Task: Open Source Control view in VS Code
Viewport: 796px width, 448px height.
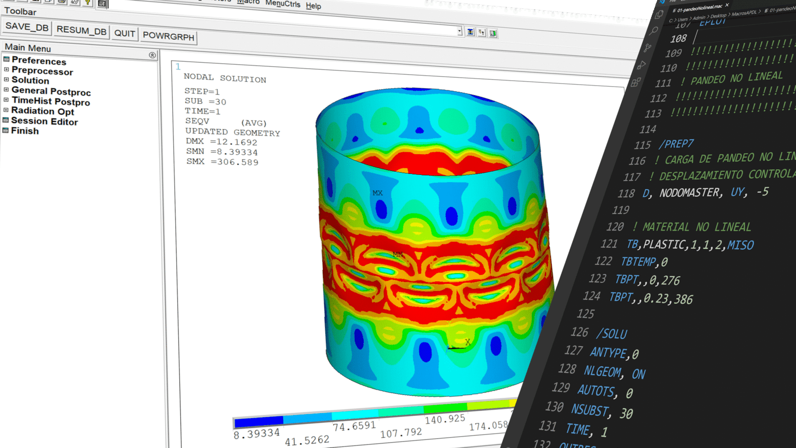Action: (647, 48)
